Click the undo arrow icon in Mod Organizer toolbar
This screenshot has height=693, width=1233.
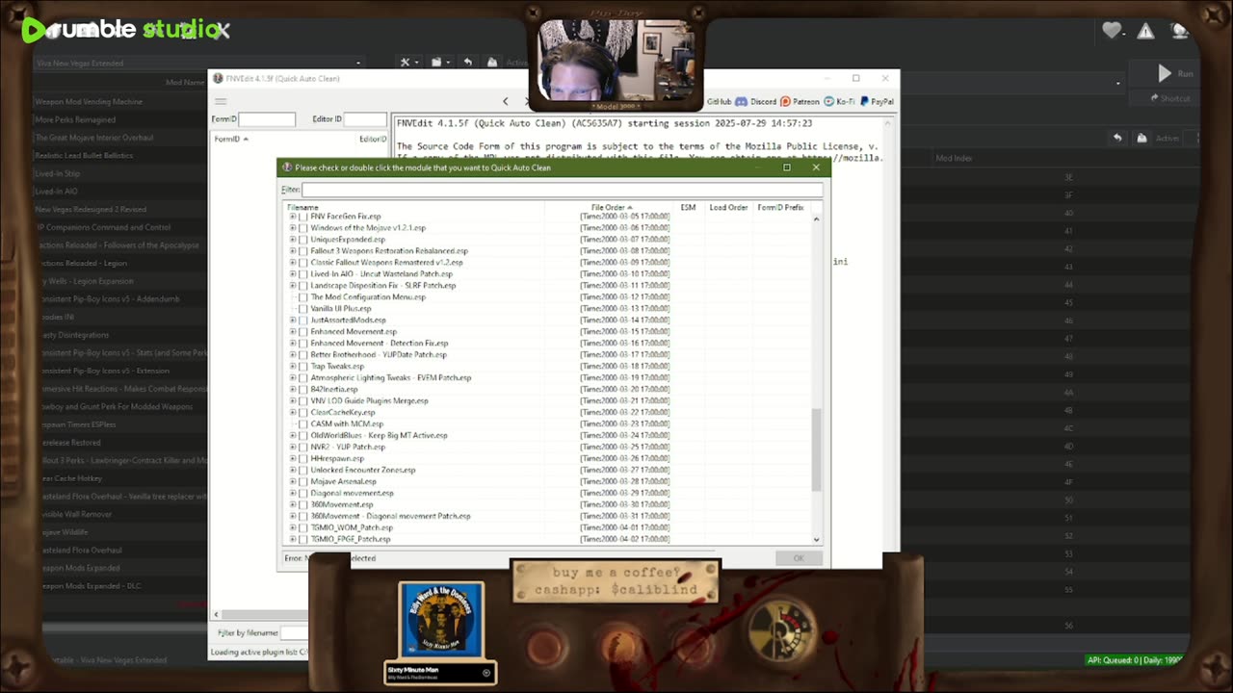468,63
